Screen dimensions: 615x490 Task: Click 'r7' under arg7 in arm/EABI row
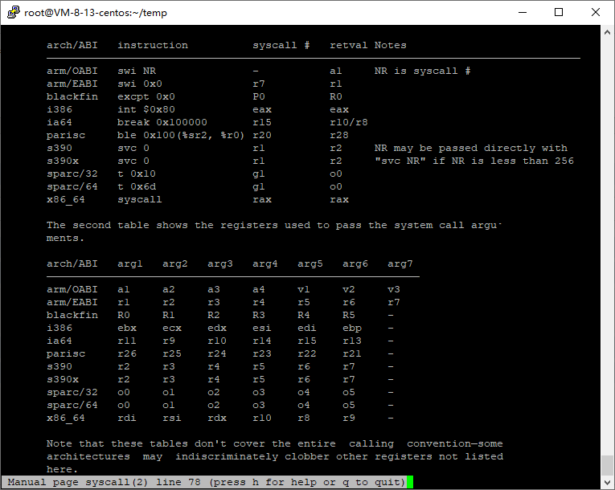pos(394,303)
